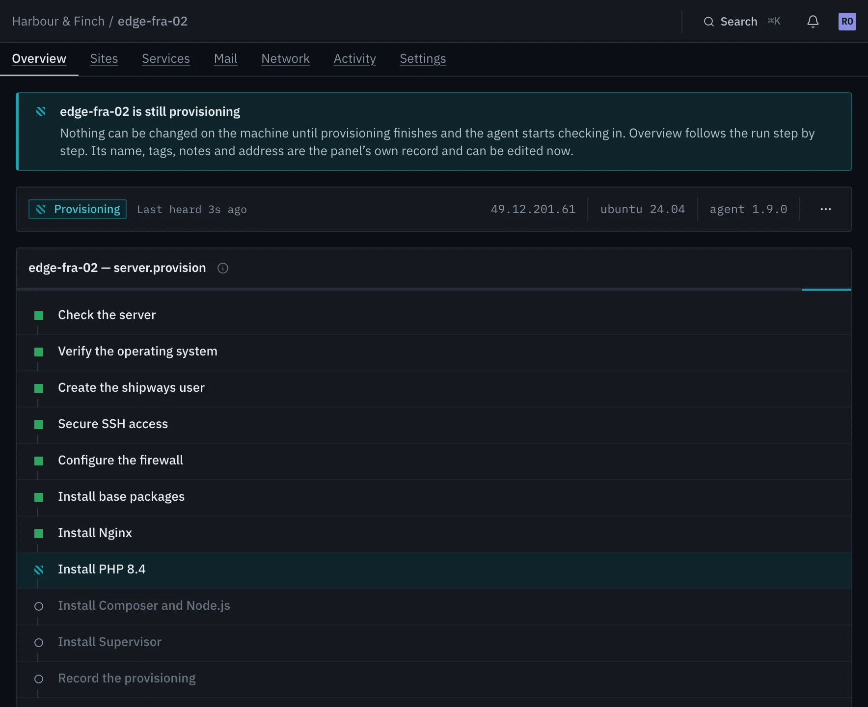Click the edge-fra-02 breadcrumb
The width and height of the screenshot is (868, 707).
(x=153, y=22)
